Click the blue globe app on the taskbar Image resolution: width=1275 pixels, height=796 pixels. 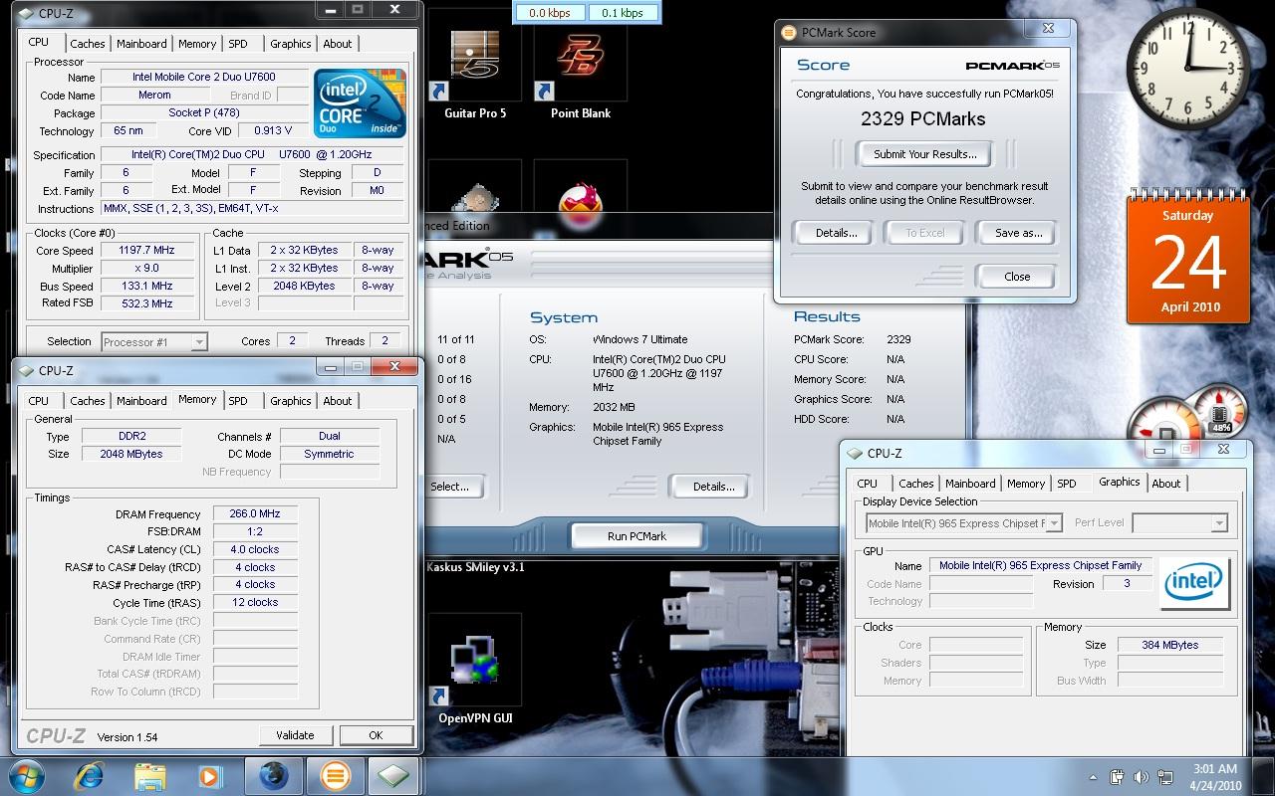click(x=274, y=776)
